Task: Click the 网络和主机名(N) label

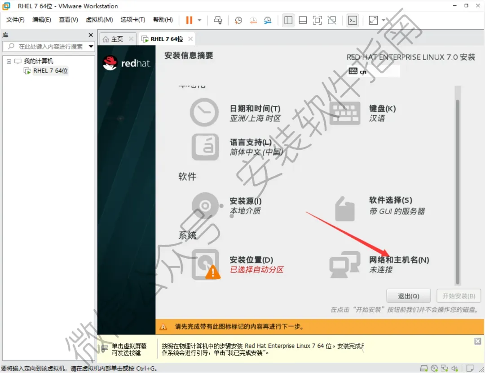Action: click(399, 260)
